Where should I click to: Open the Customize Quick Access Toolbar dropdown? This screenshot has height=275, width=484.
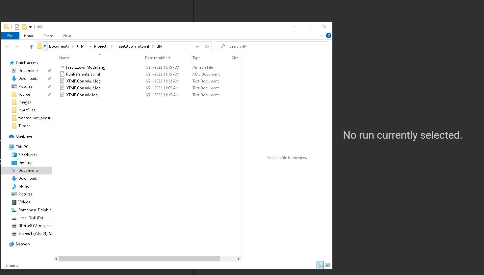click(x=30, y=27)
